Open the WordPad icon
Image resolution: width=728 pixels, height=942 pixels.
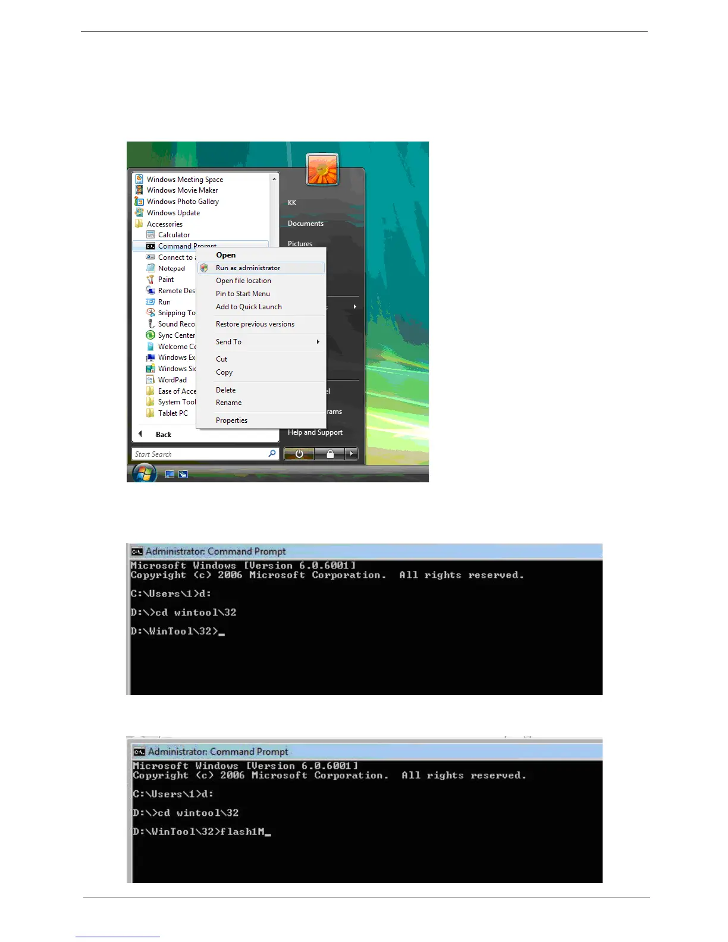pos(150,380)
